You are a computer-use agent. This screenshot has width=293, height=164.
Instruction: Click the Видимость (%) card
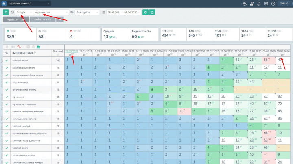tap(144, 34)
